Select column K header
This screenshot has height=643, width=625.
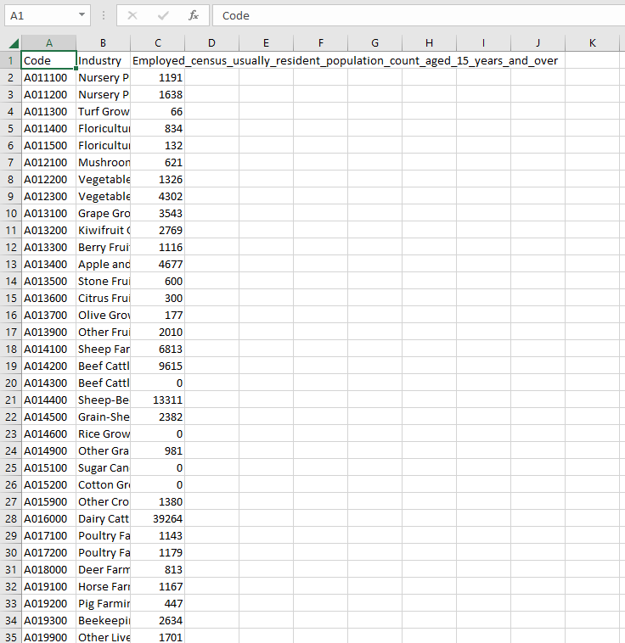[592, 43]
